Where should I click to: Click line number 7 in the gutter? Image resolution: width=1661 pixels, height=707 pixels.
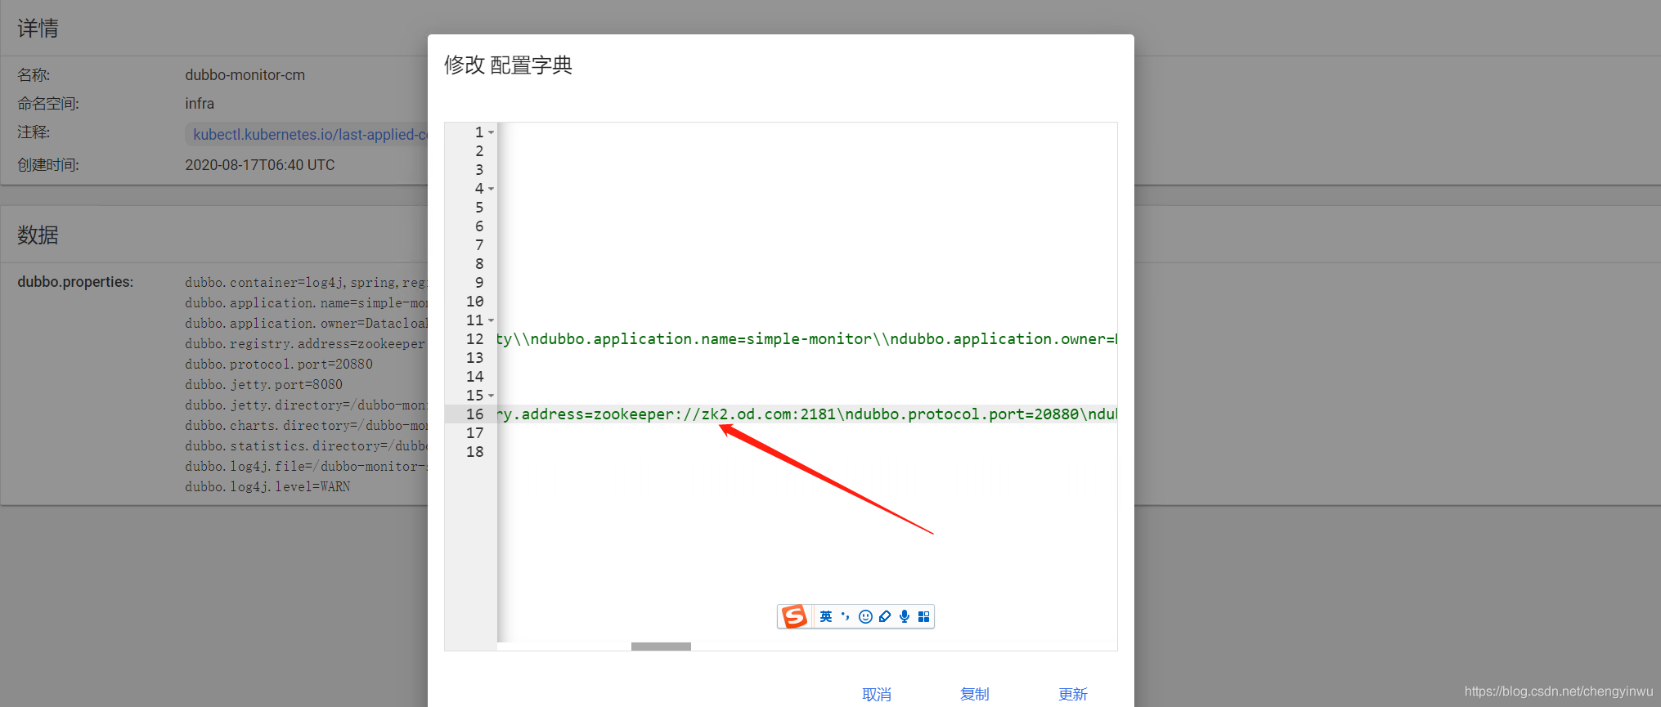tap(479, 245)
